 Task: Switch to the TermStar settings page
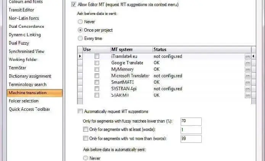point(18,68)
